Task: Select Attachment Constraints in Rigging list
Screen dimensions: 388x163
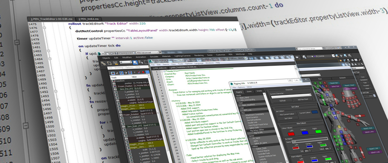Action: (x=254, y=115)
